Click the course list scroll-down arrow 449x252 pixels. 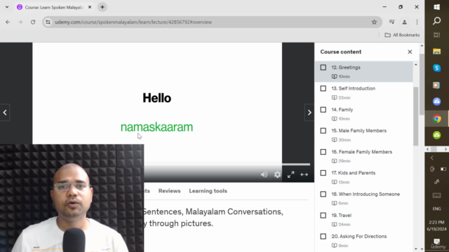point(416,249)
